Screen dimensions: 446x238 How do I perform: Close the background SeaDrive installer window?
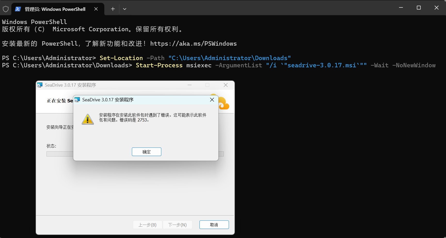(226, 85)
